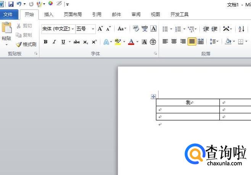This screenshot has width=251, height=175.
Task: Toggle character shading icon
Action: (144, 42)
